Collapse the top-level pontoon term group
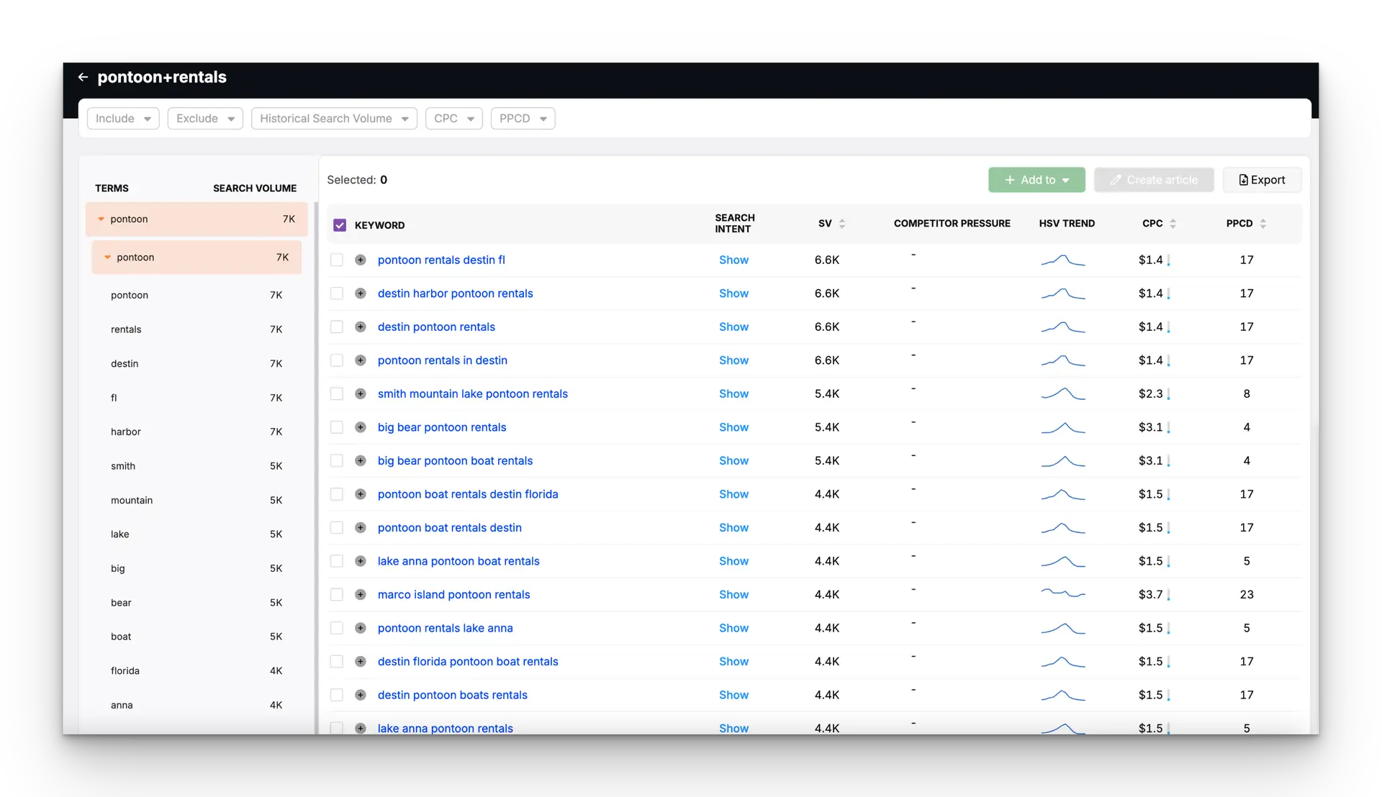 click(x=101, y=219)
